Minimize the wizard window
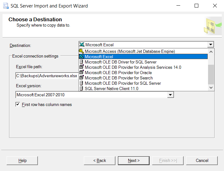The height and width of the screenshot is (171, 224). tap(178, 6)
